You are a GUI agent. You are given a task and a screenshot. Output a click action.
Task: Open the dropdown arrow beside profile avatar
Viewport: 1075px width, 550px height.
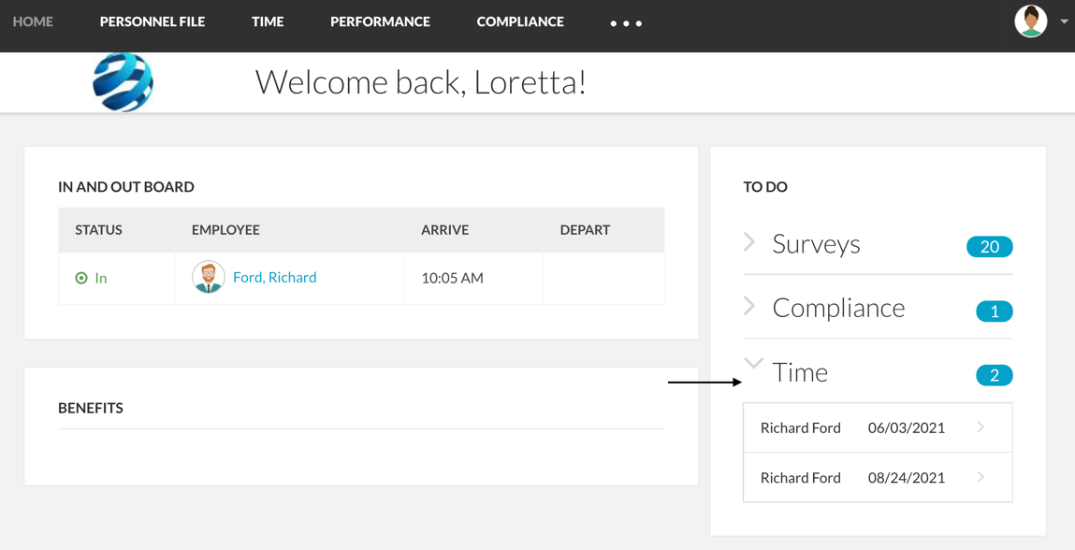click(x=1064, y=22)
